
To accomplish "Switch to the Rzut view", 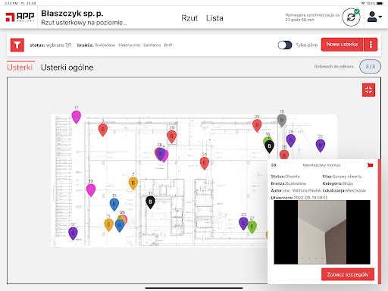I will coord(189,18).
